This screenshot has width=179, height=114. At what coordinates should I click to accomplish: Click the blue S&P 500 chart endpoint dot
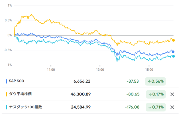pos(173,52)
